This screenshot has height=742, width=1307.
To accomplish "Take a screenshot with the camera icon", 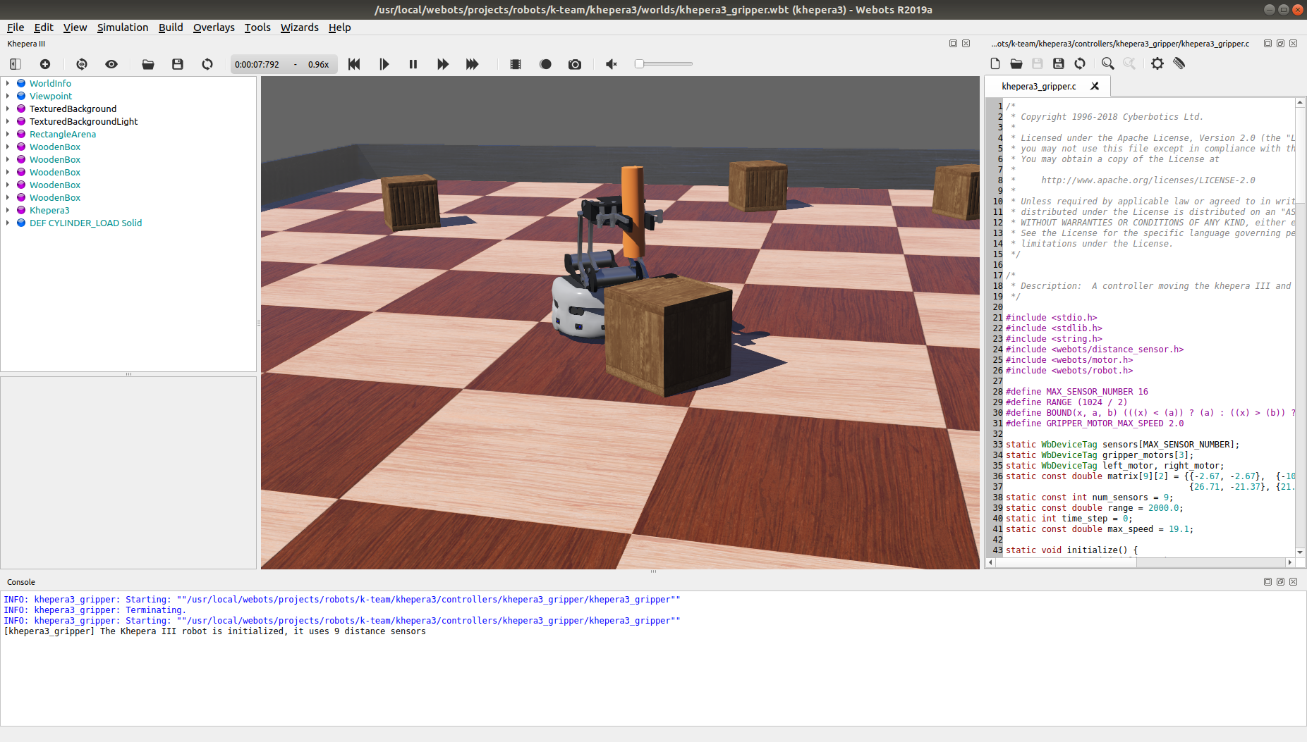I will tap(575, 64).
